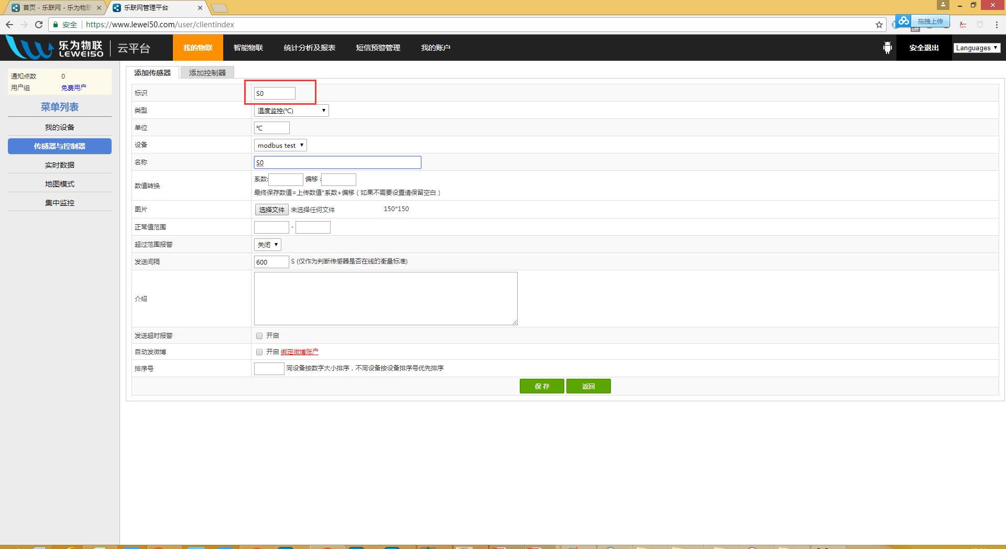Open the 设备 dropdown modbus test
This screenshot has height=549, width=1006.
tap(280, 145)
